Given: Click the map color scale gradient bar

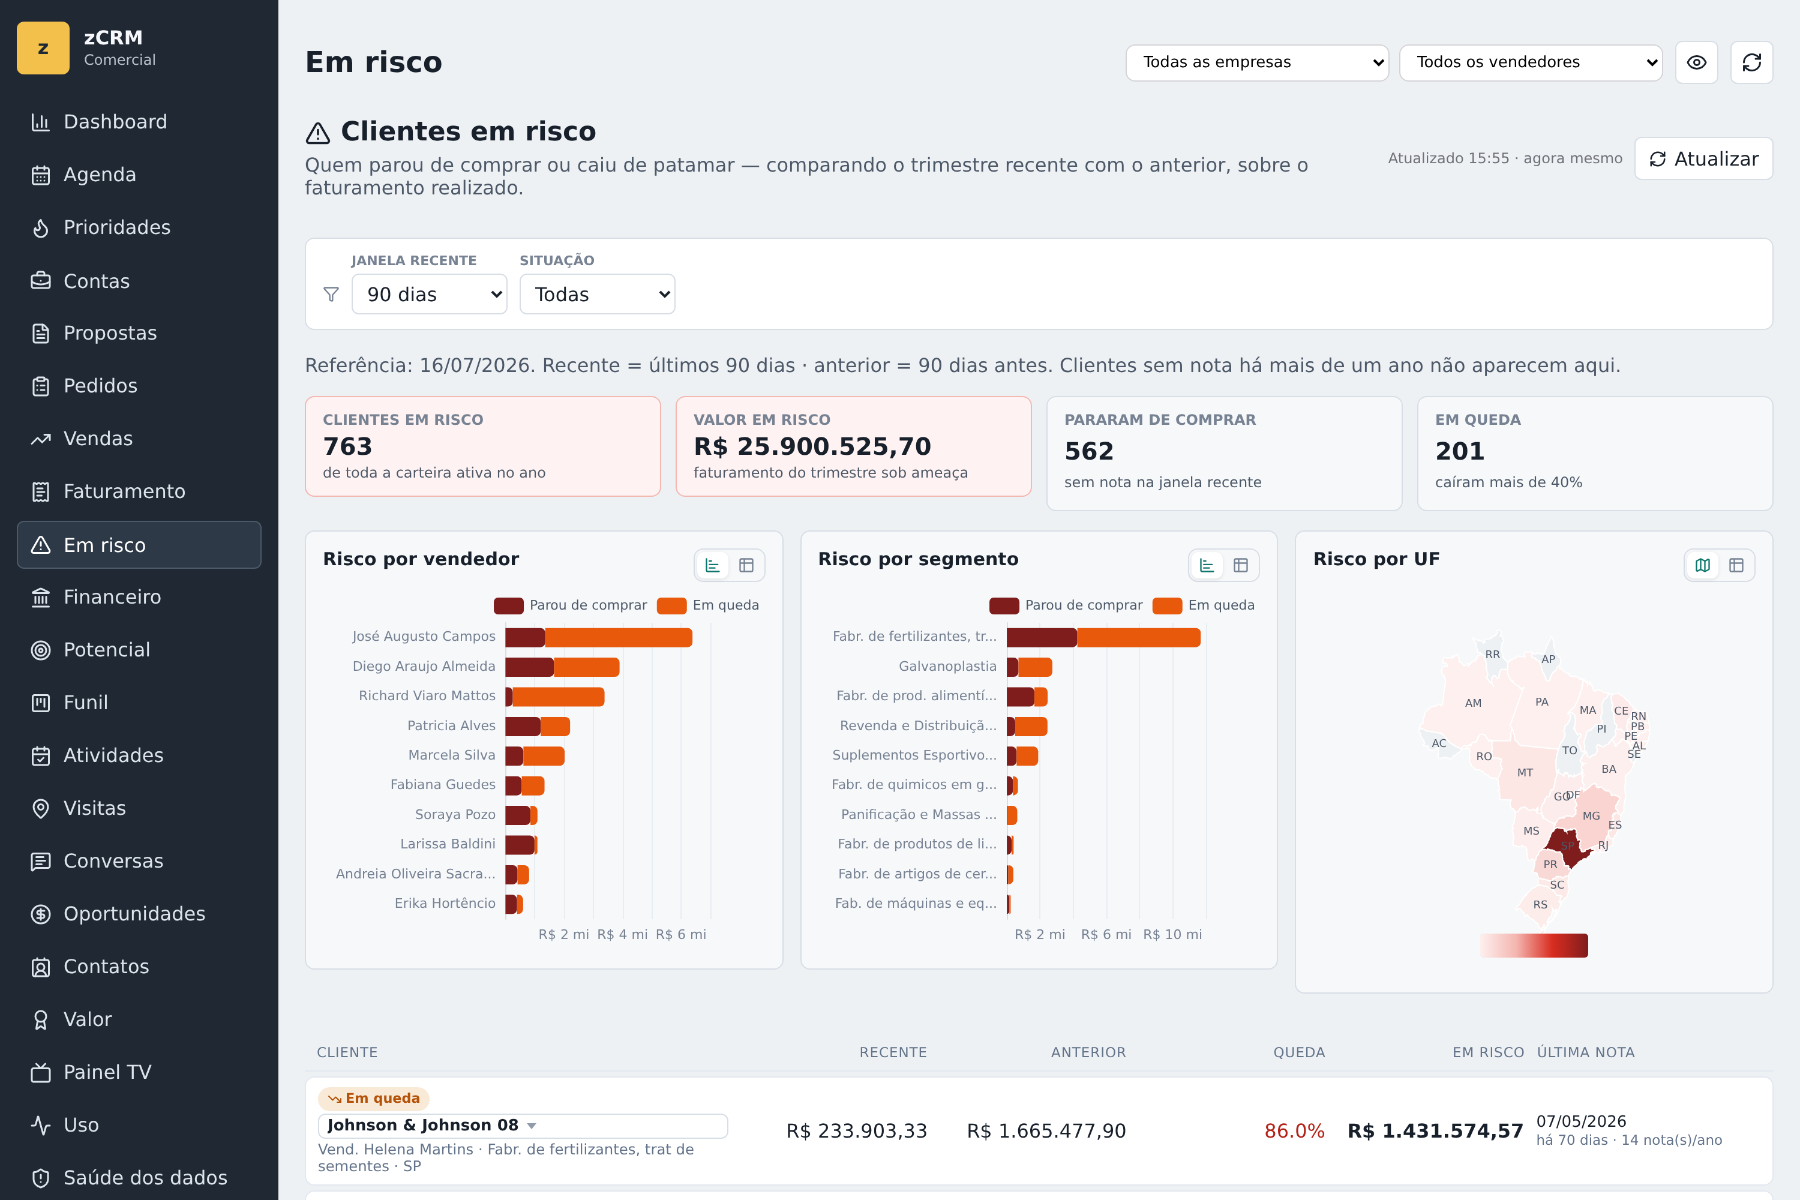Looking at the screenshot, I should [x=1534, y=946].
